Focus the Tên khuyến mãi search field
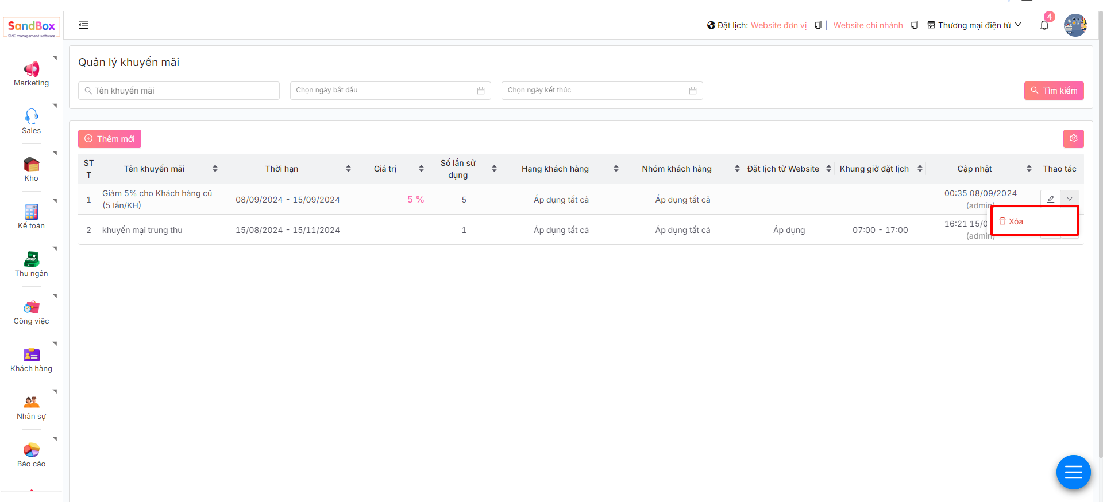 179,91
